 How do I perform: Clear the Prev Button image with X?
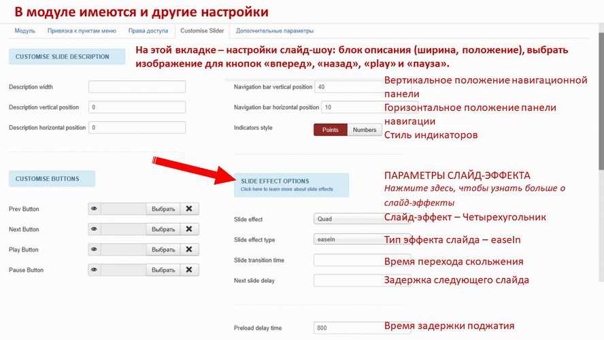tap(190, 209)
